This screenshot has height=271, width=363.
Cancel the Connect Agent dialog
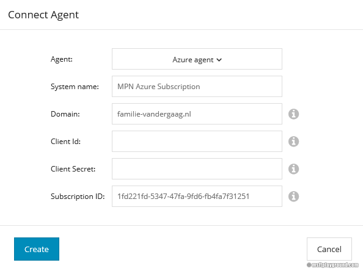click(x=329, y=249)
